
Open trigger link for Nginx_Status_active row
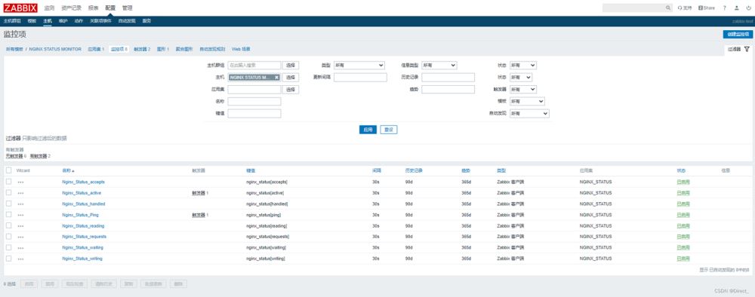point(199,193)
